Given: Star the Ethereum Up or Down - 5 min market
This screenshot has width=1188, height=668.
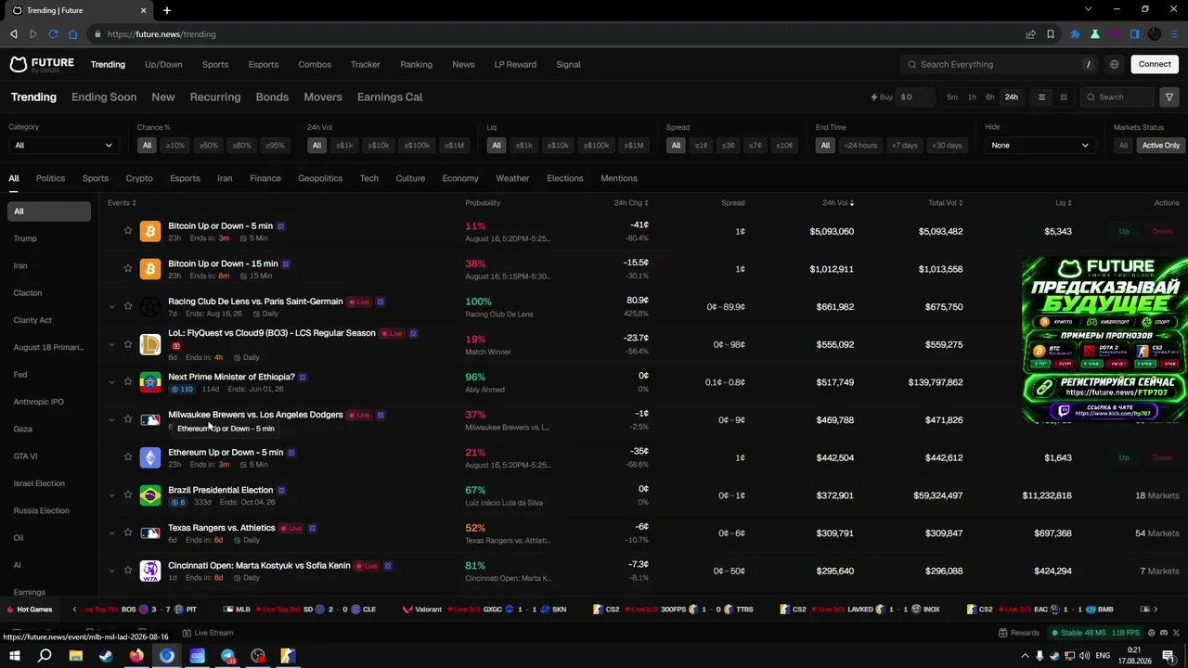Looking at the screenshot, I should click(x=128, y=457).
